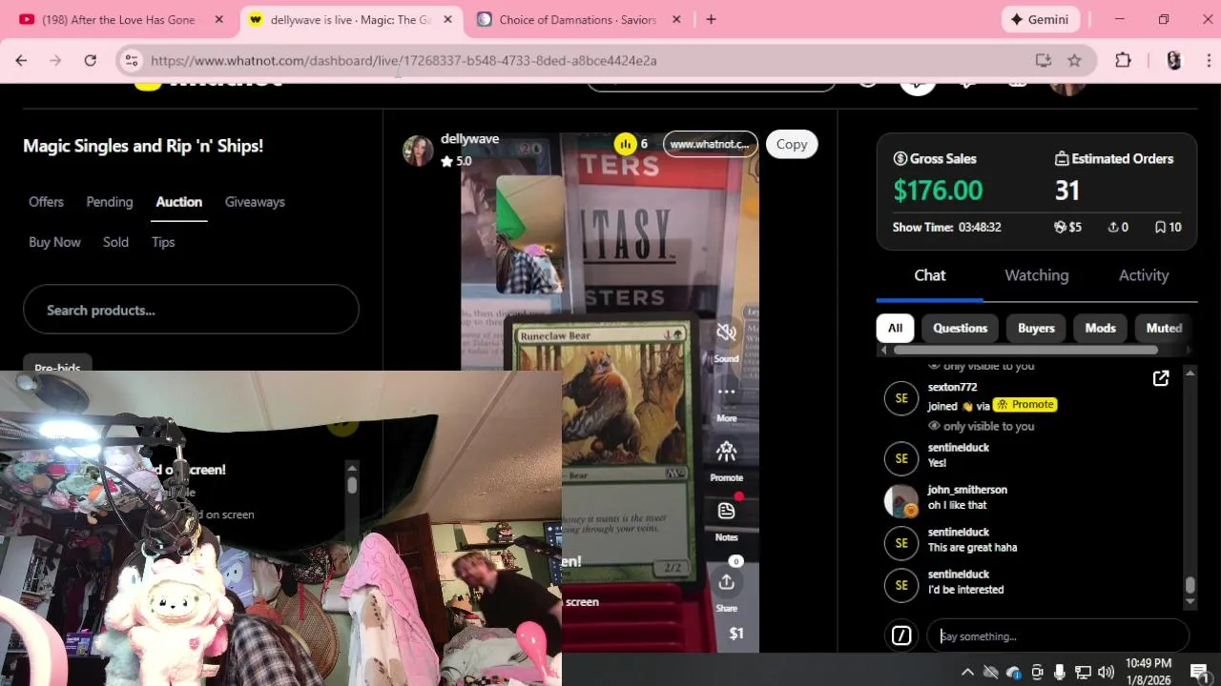
Task: Open the Notes icon on stream
Action: pyautogui.click(x=726, y=511)
